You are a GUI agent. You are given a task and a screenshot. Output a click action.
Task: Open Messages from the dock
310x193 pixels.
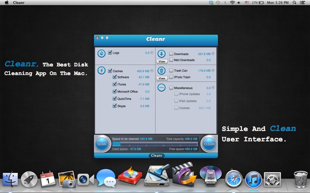[x=106, y=178]
